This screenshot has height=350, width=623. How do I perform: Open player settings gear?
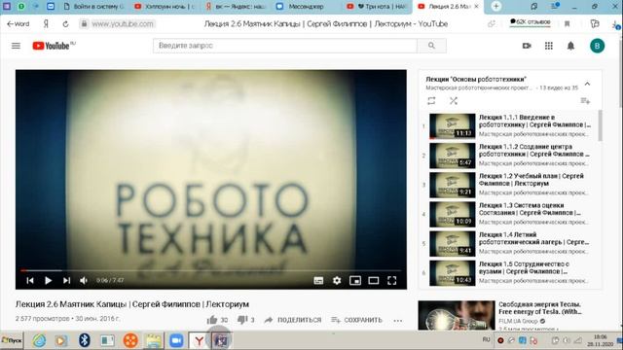(x=337, y=281)
